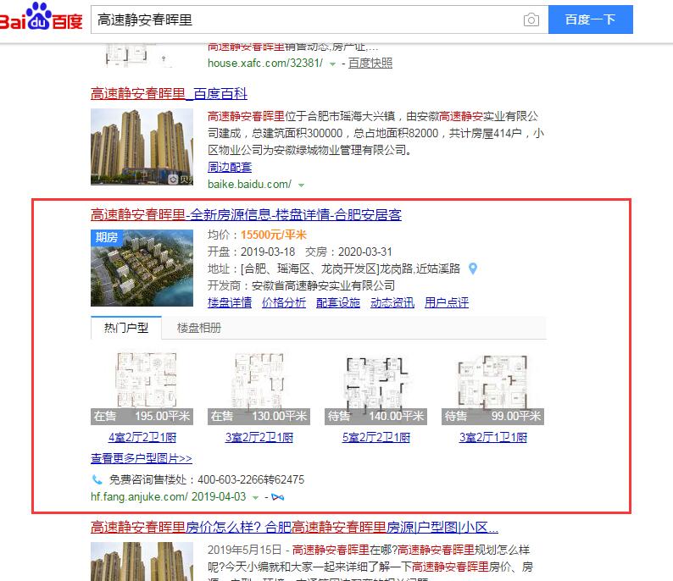This screenshot has height=581, width=673.
Task: Open the 百度快照 cached link
Action: point(370,63)
